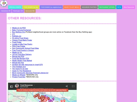137x102 pixels.
Task: View the map in fullscreen
Action: pos(73,86)
